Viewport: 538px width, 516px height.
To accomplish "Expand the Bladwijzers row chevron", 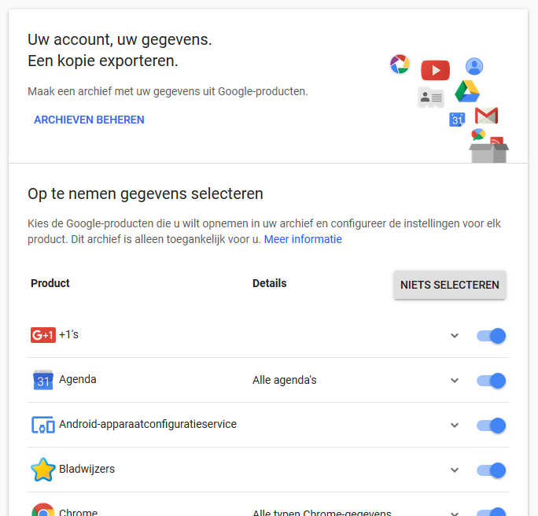I will tap(454, 470).
